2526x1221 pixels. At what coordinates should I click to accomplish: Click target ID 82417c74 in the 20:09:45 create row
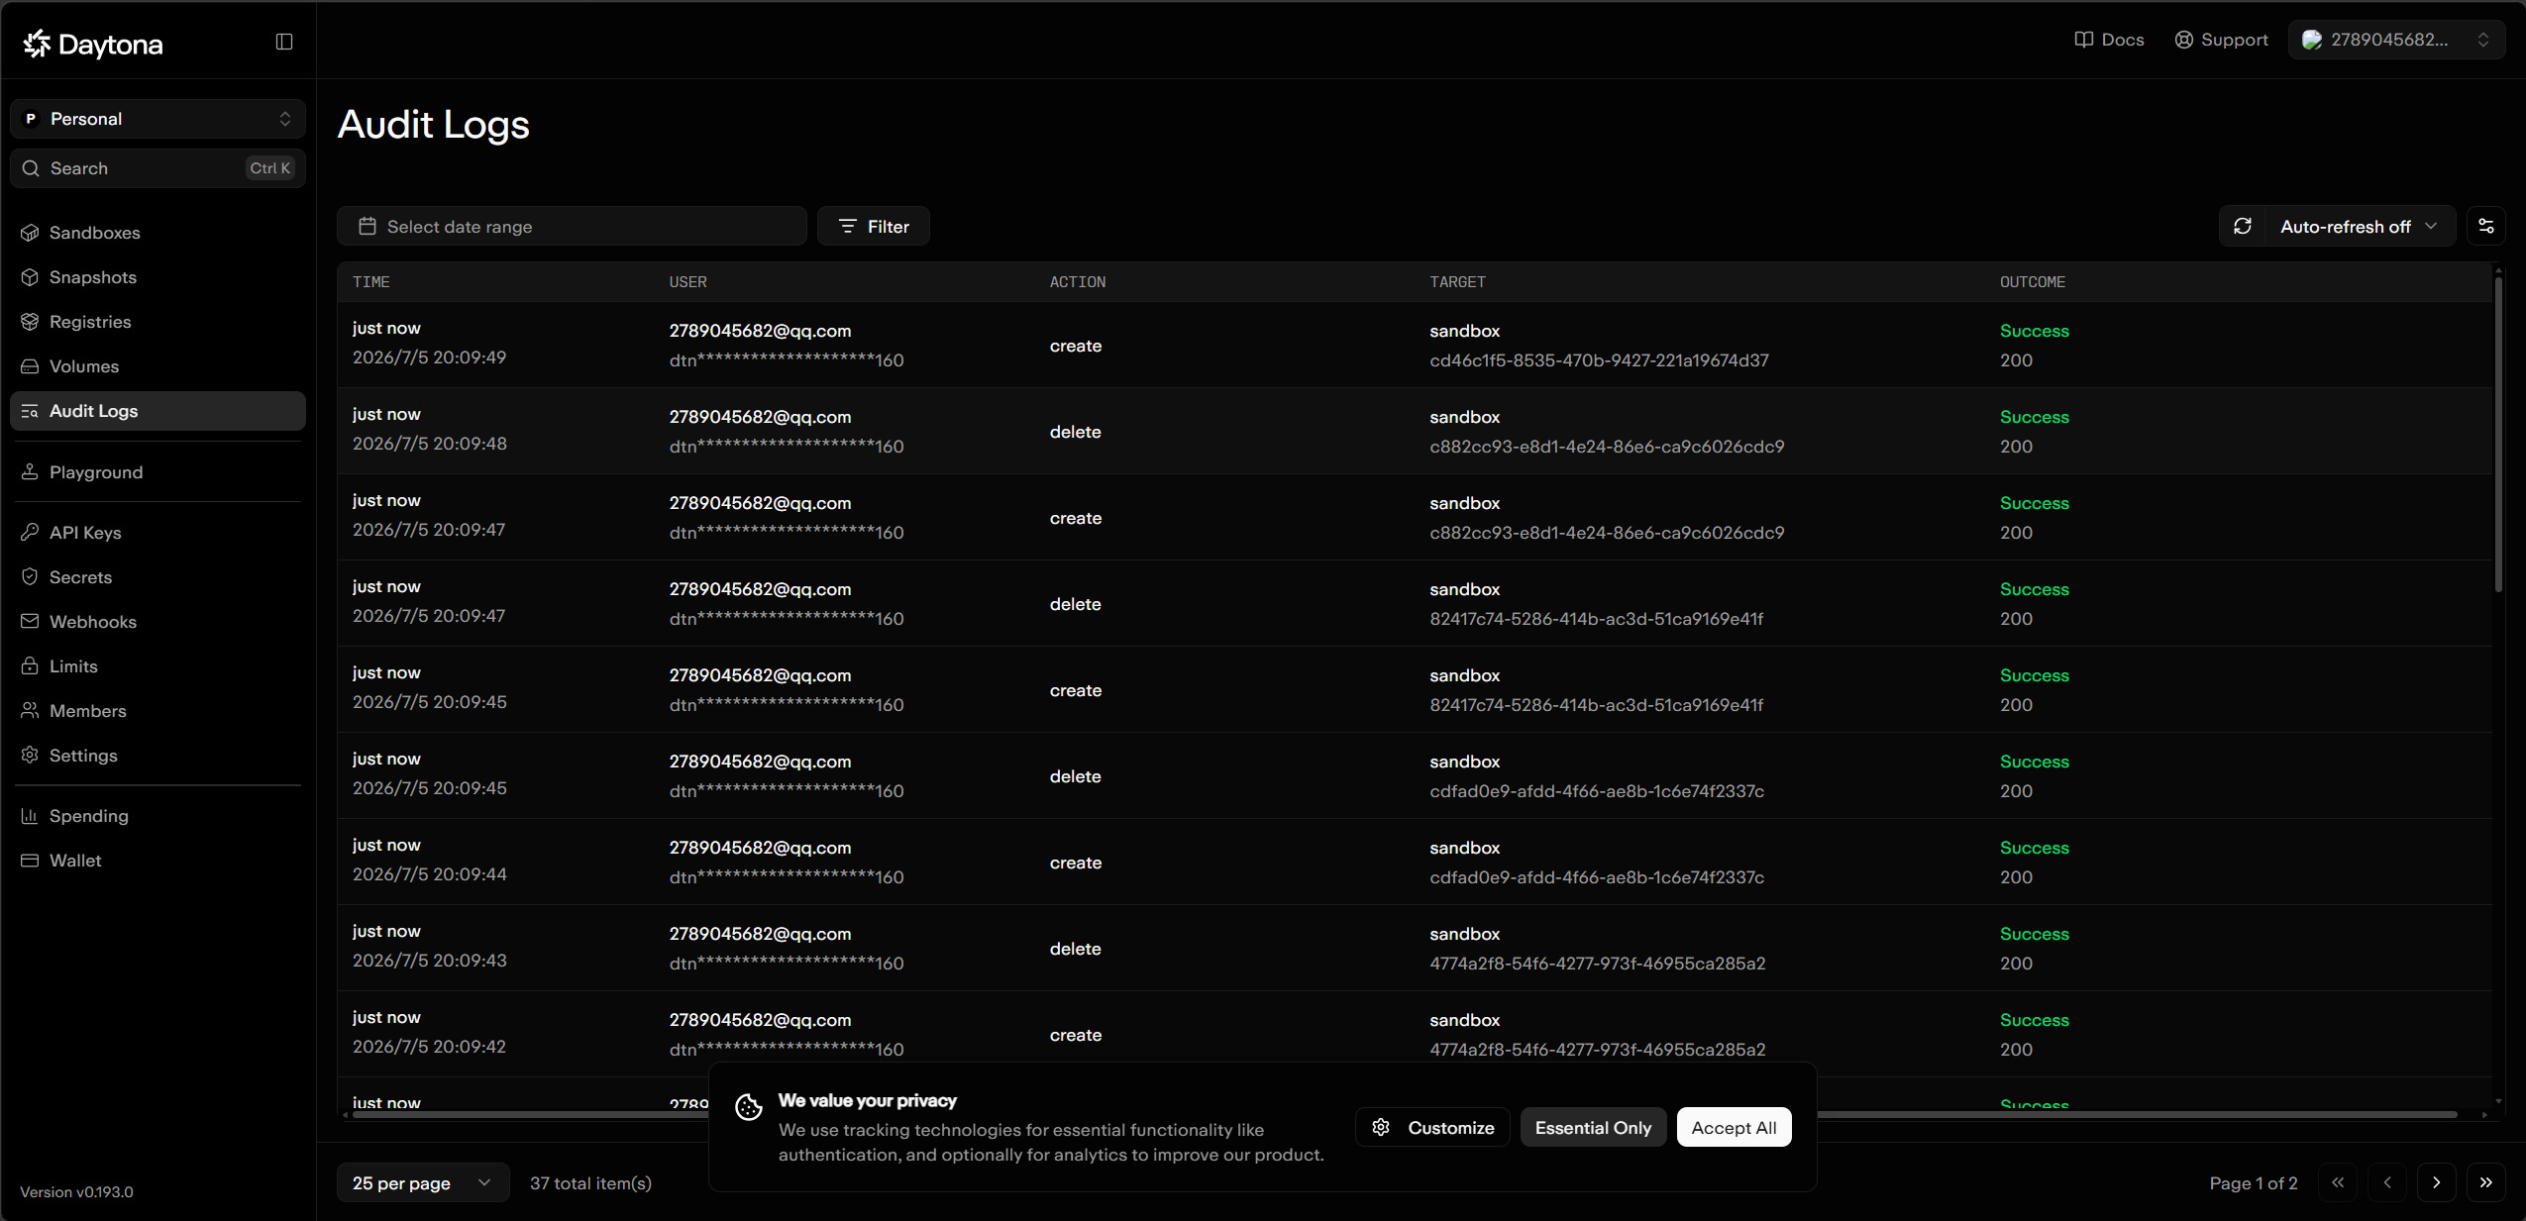[1596, 705]
